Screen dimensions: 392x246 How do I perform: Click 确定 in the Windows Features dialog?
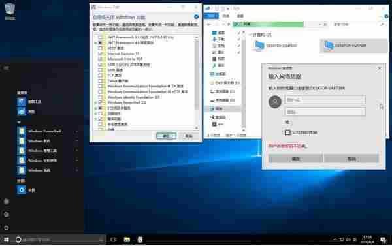pyautogui.click(x=166, y=136)
